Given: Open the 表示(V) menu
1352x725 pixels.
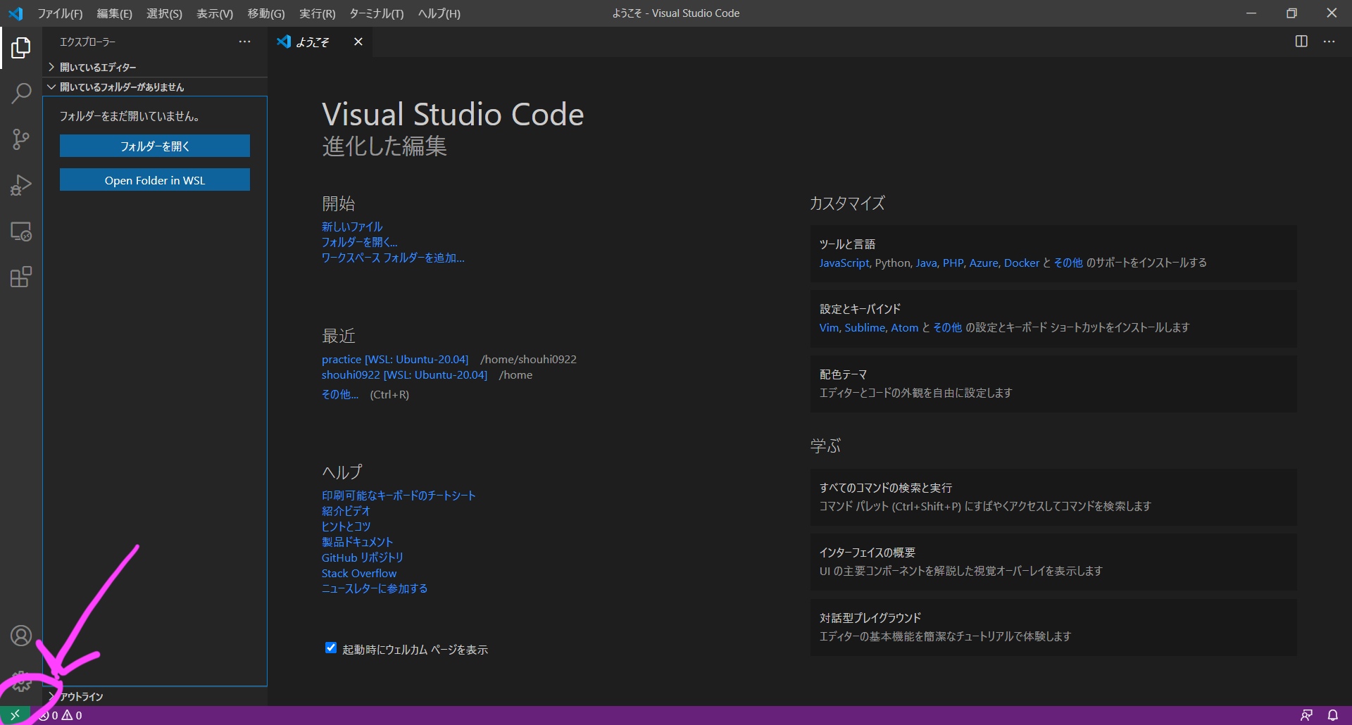Looking at the screenshot, I should tap(215, 13).
